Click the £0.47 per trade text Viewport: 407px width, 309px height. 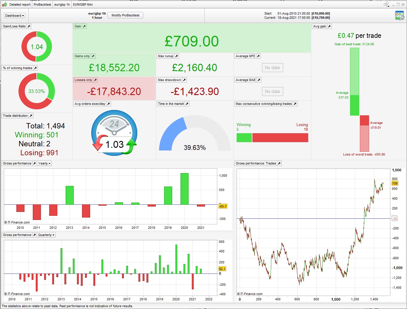pos(359,36)
